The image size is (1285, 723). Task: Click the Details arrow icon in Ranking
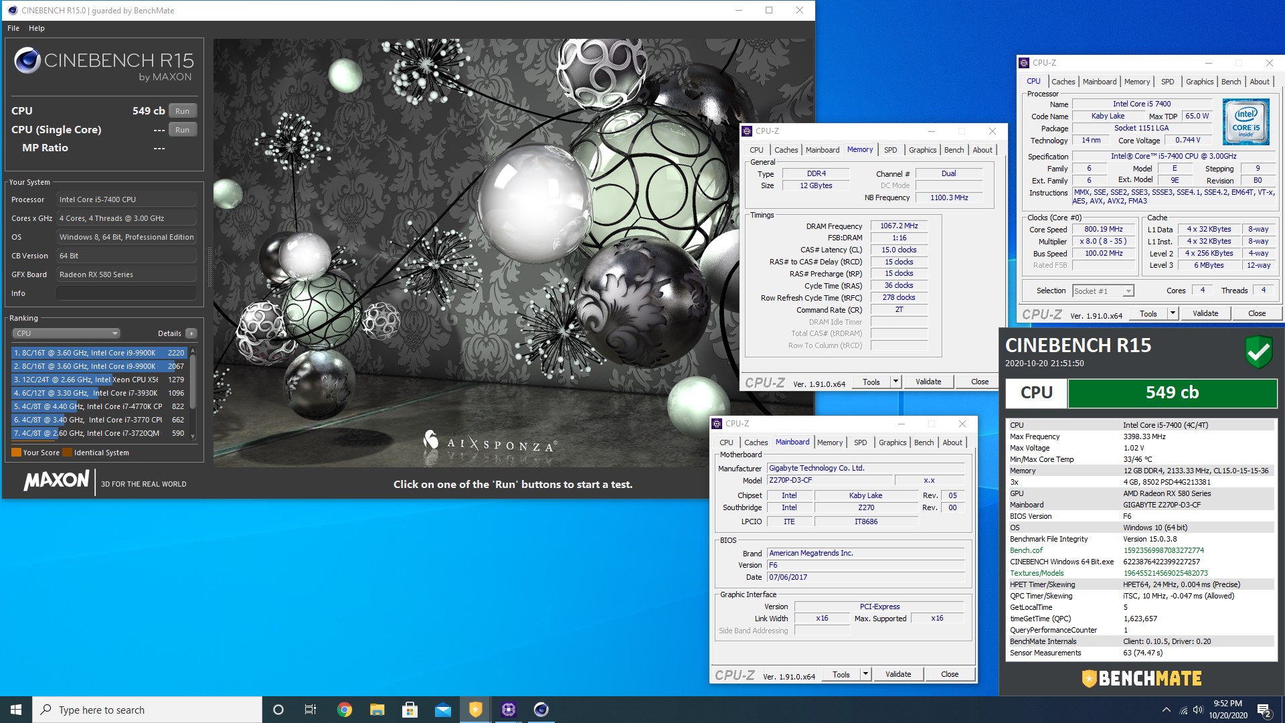point(191,333)
